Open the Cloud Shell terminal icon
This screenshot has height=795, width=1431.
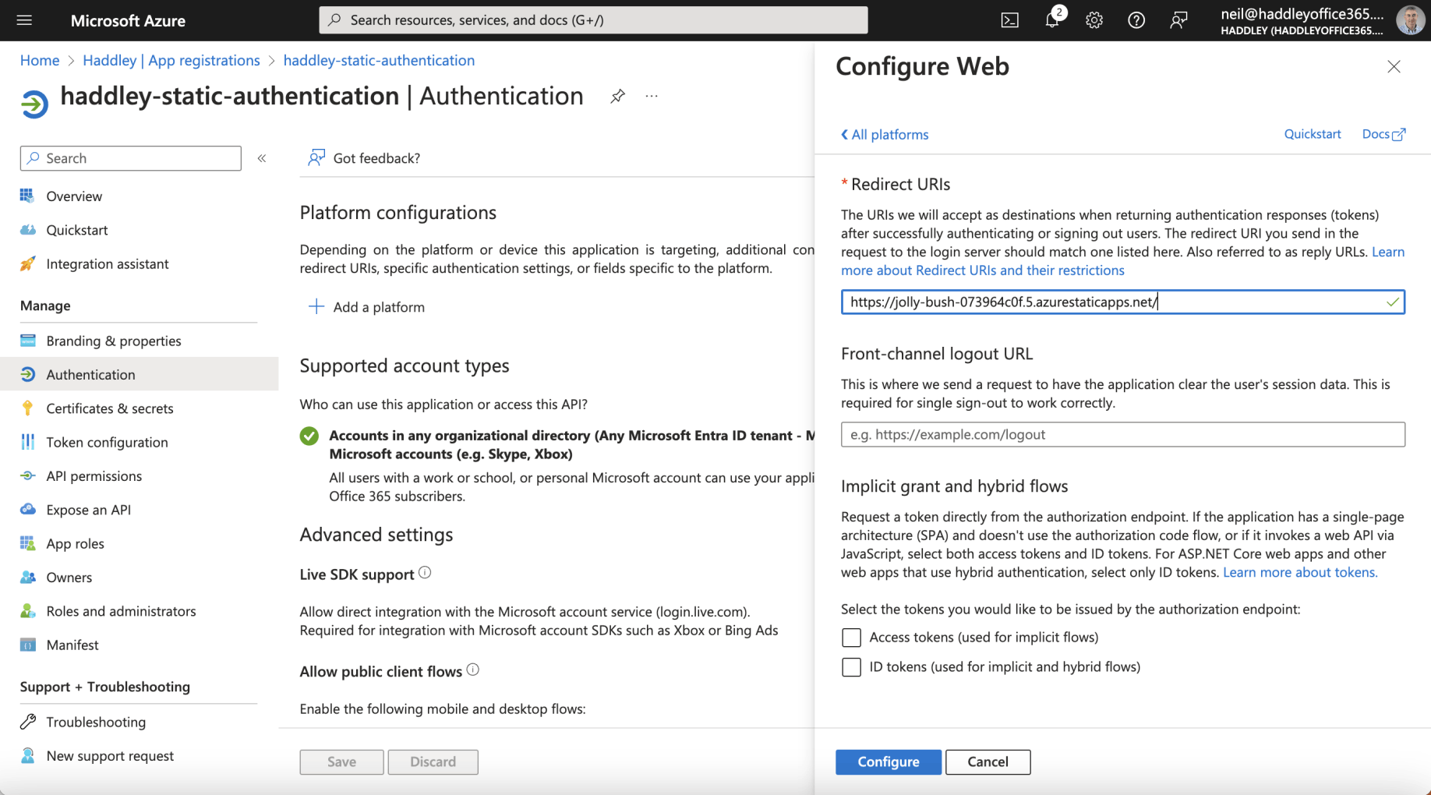pos(1009,20)
